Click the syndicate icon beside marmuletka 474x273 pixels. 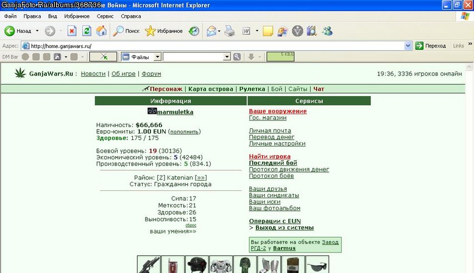152,111
